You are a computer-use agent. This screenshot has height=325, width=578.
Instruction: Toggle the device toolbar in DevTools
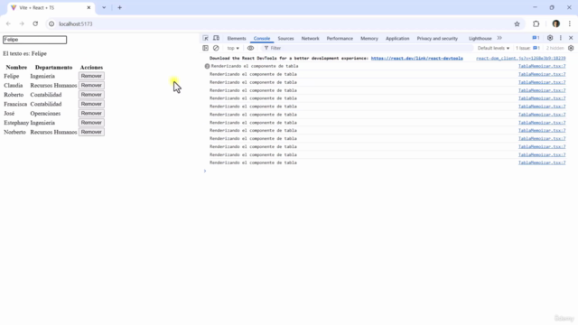[x=217, y=38]
